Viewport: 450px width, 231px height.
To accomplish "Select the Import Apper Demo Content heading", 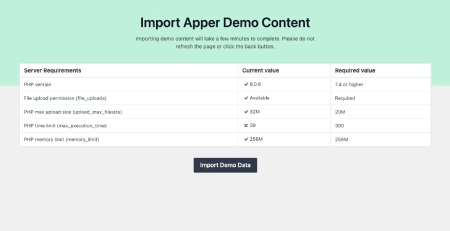I will 225,22.
